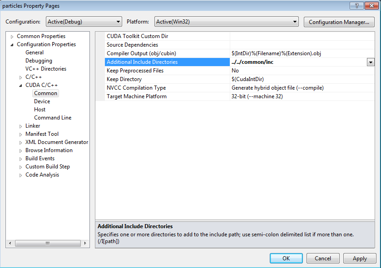Click Keep Preprocessed Files value No
This screenshot has height=268, width=381.
[x=302, y=71]
